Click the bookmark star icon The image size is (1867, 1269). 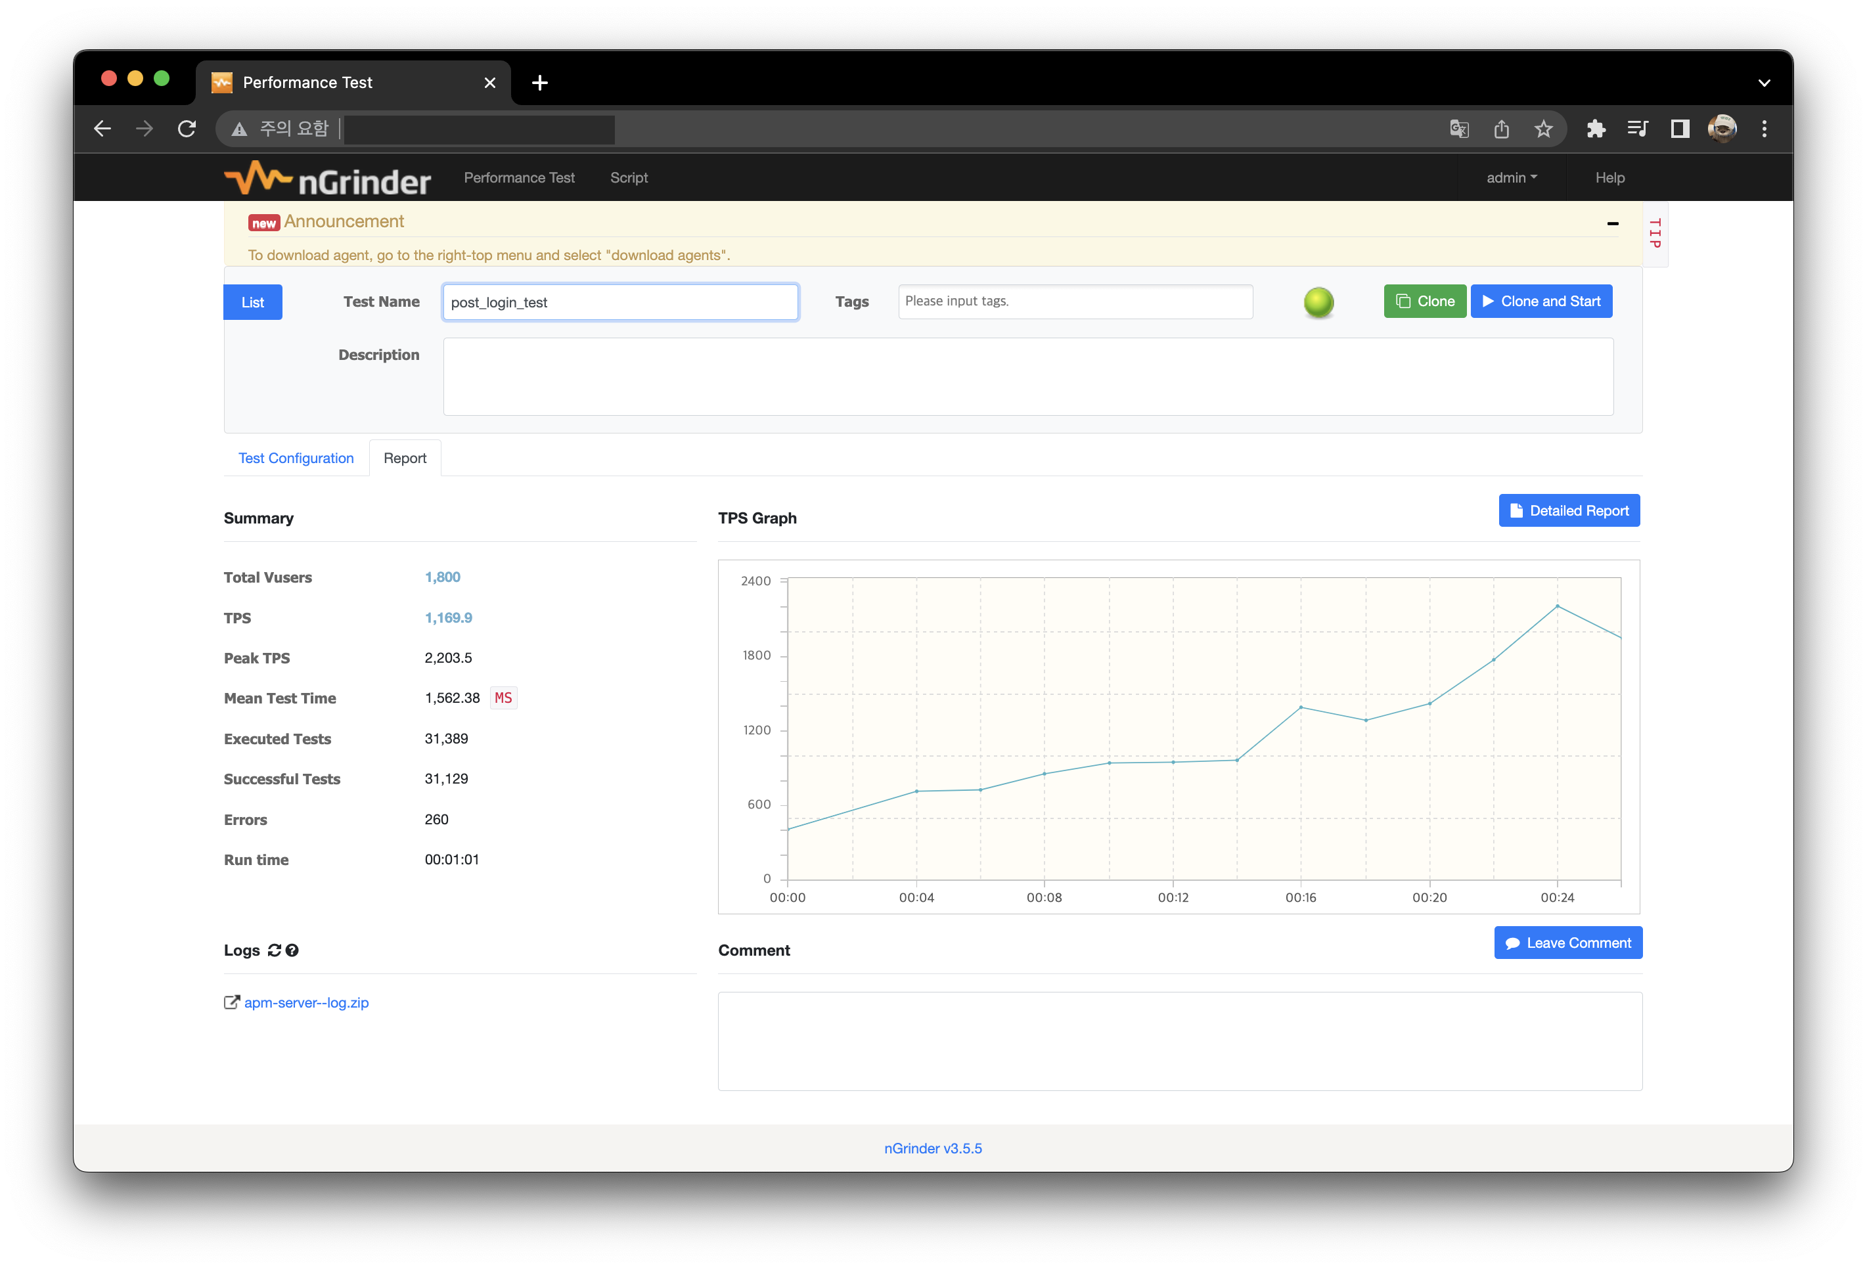pyautogui.click(x=1543, y=129)
